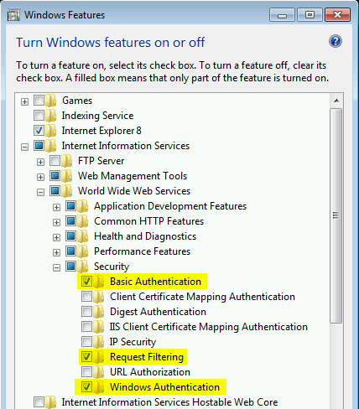Click the Application Development Features folder icon
The height and width of the screenshot is (409, 359).
pyautogui.click(x=83, y=206)
